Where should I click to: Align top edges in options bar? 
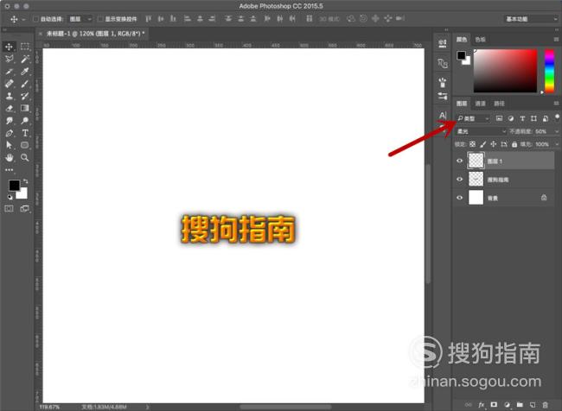coord(148,19)
